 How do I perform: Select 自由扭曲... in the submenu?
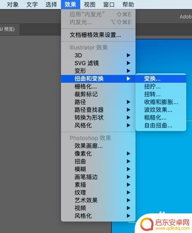161,125
